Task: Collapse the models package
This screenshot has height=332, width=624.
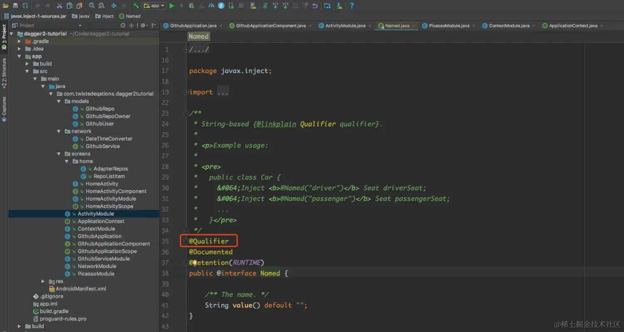Action: click(59, 101)
